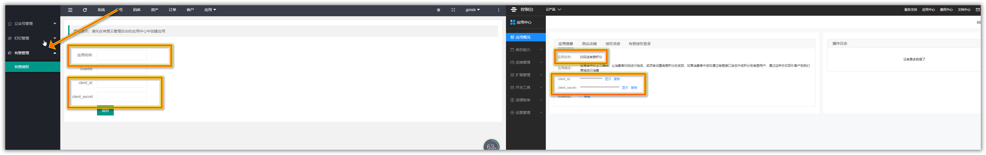Click the 类目能力 sidebar icon
986x155 pixels.
[x=512, y=50]
